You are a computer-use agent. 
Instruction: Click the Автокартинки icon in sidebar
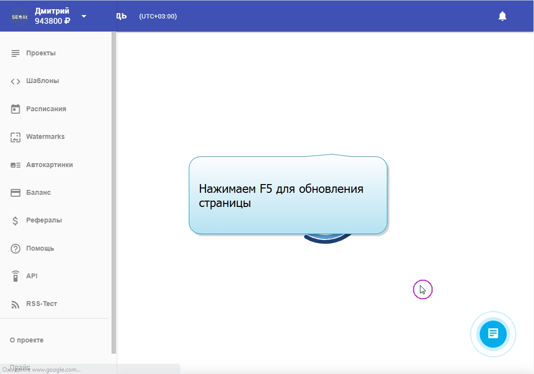[16, 165]
